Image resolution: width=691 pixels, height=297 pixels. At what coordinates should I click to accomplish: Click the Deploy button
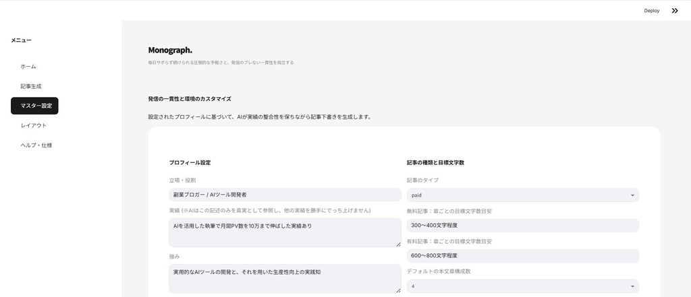coord(651,11)
